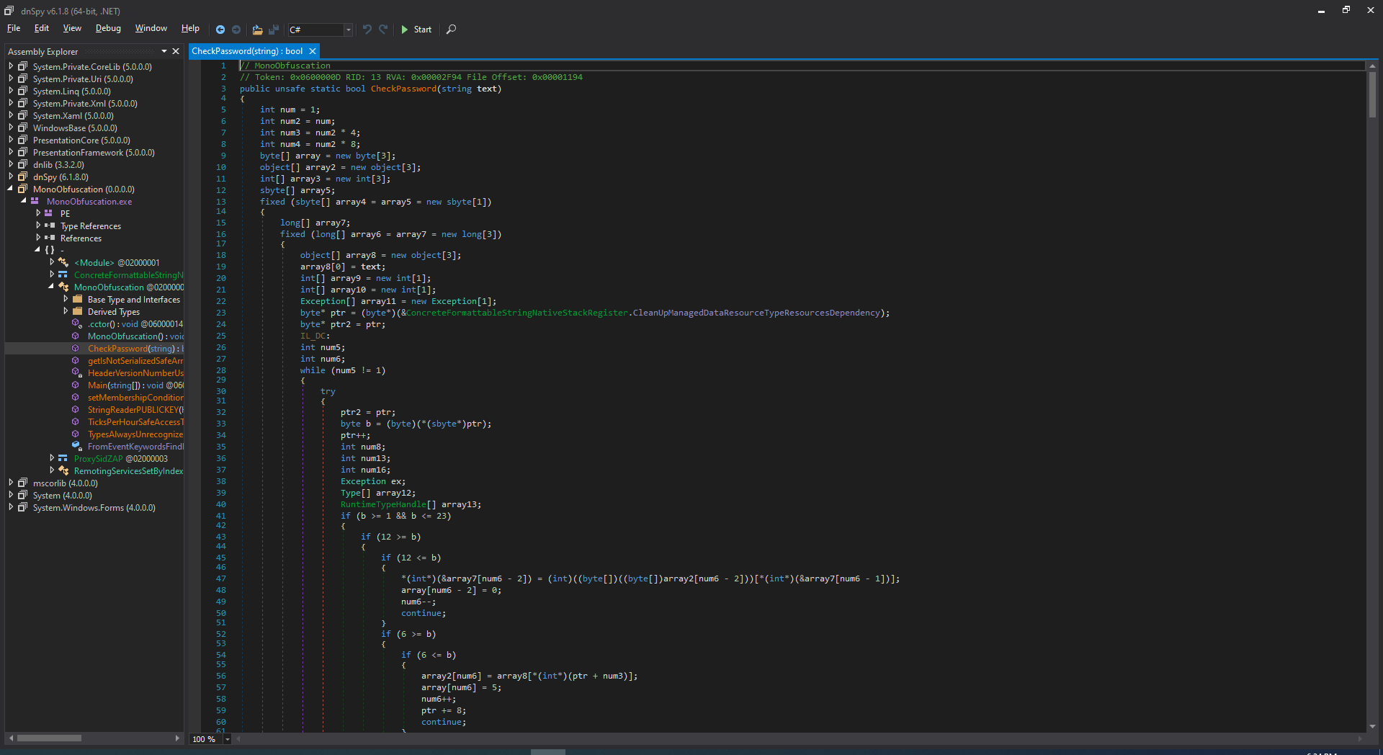Redo an edit with the redo icon
This screenshot has height=755, width=1383.
383,30
